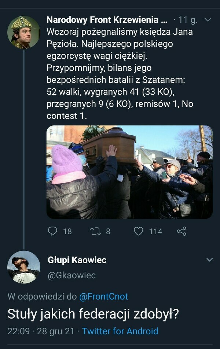View the attached funeral coffin photo
The image size is (220, 349).
(x=129, y=172)
